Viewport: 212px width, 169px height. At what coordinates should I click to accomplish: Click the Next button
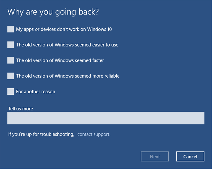155,156
